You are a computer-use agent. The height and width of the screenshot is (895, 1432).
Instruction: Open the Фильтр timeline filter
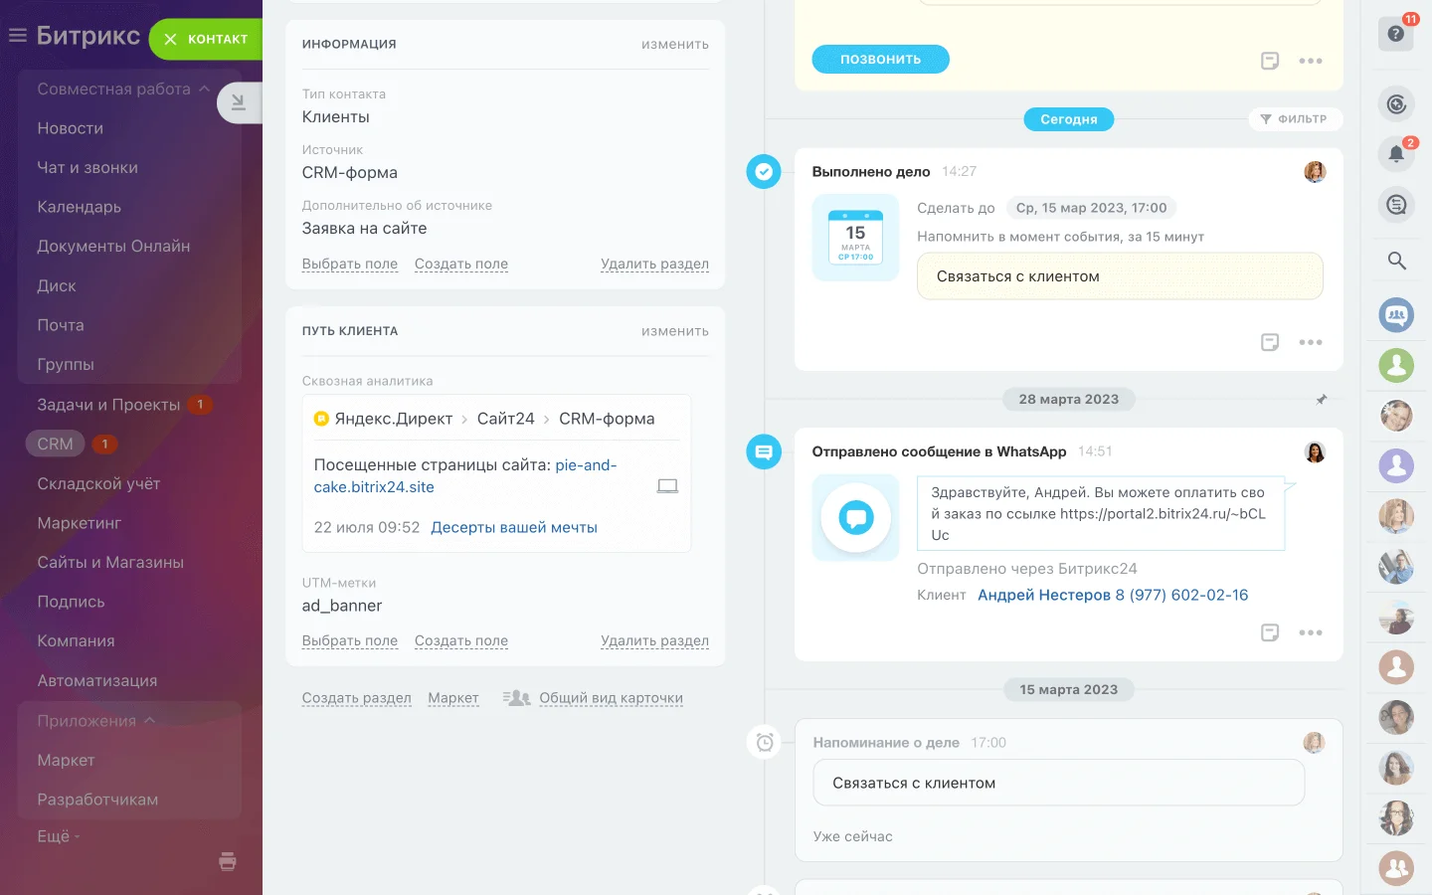click(x=1294, y=119)
